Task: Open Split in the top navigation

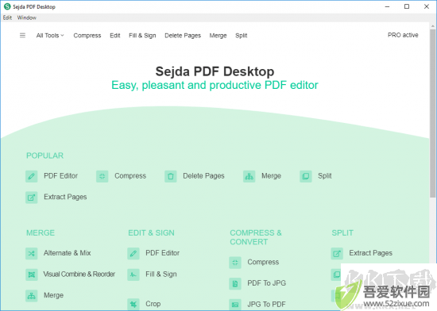Action: click(x=242, y=36)
